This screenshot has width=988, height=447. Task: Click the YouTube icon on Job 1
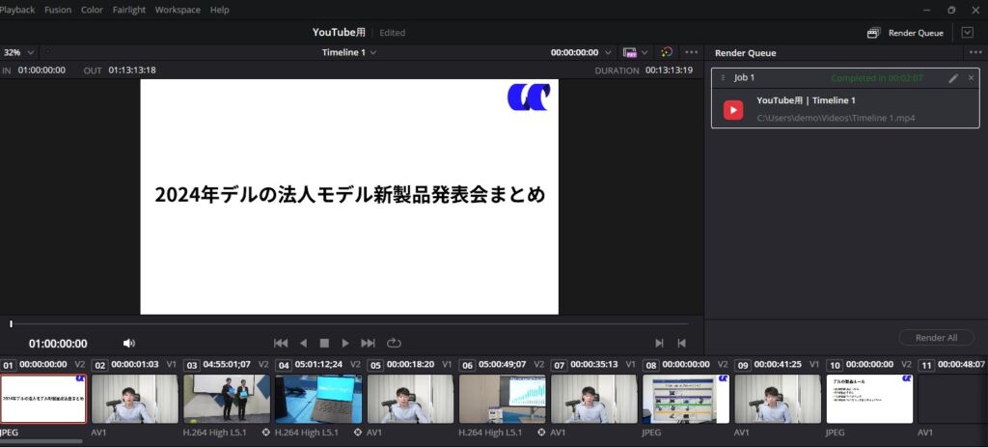click(733, 109)
